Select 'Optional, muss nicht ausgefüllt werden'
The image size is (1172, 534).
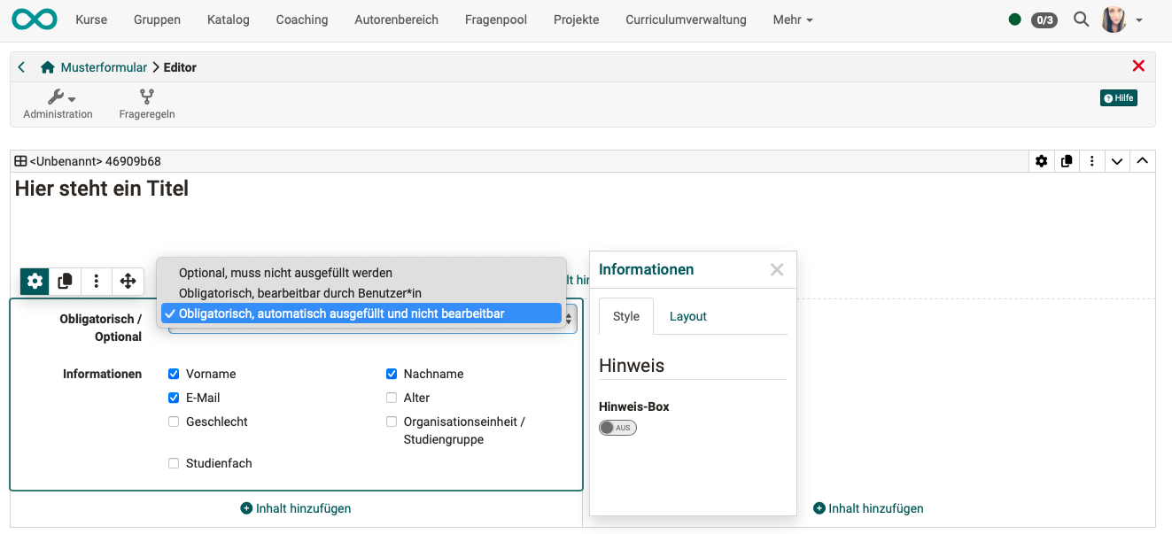click(285, 273)
